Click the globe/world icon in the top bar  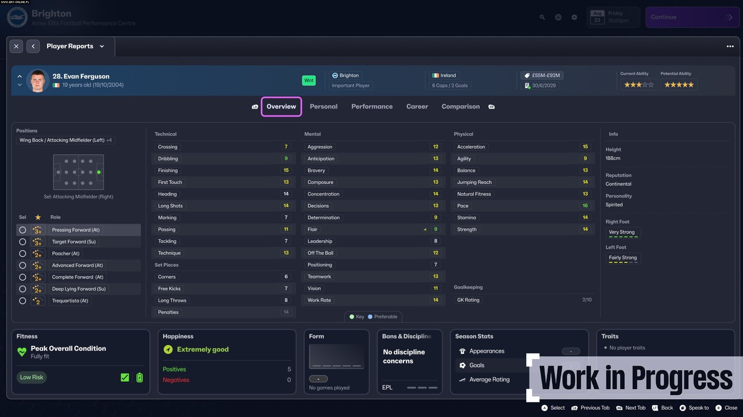pyautogui.click(x=558, y=17)
